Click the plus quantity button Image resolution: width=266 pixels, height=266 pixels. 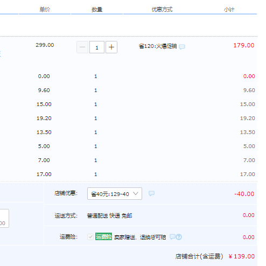tap(111, 47)
